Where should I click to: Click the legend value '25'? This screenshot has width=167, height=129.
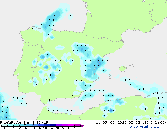tap(51, 128)
